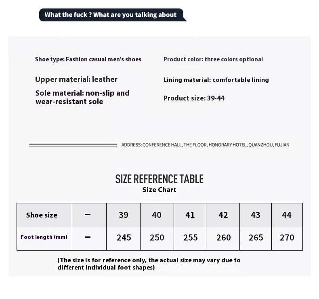This screenshot has width=319, height=299.
Task: Click shoe size 44 cell
Action: click(x=287, y=215)
